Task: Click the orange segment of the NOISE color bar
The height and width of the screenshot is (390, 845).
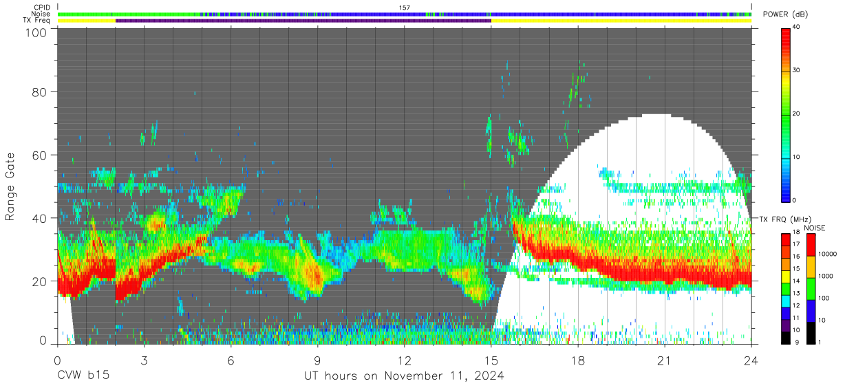Action: click(811, 267)
